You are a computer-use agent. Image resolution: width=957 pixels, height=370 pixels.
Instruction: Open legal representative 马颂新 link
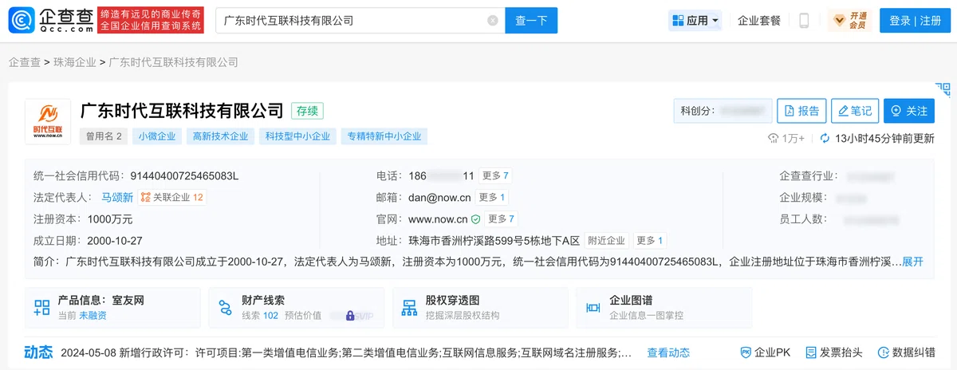116,197
